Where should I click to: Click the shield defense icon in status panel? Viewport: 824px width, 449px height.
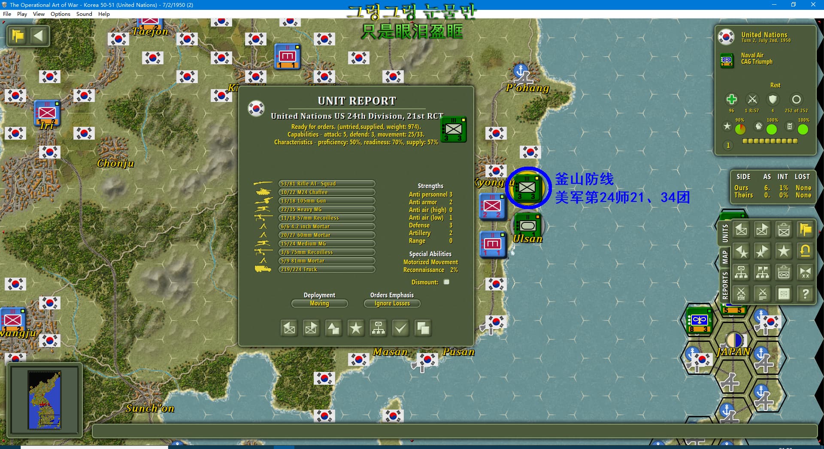point(773,100)
